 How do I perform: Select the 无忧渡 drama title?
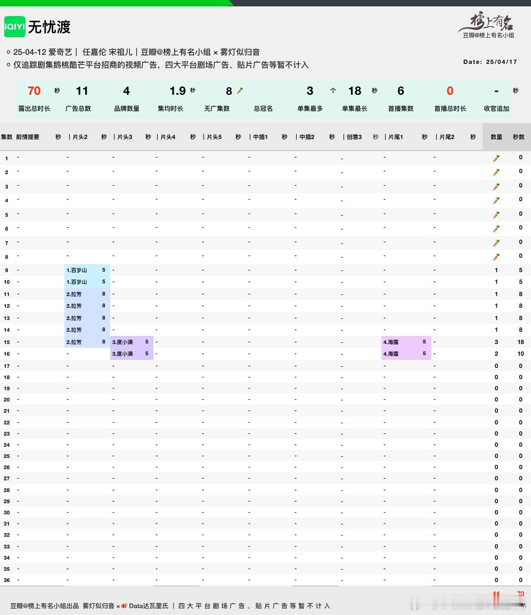[49, 27]
